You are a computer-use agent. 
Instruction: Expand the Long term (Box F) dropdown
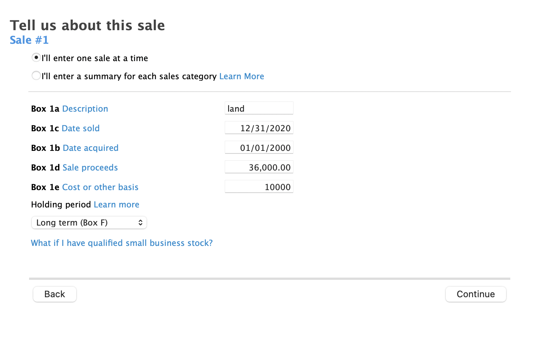(x=89, y=223)
